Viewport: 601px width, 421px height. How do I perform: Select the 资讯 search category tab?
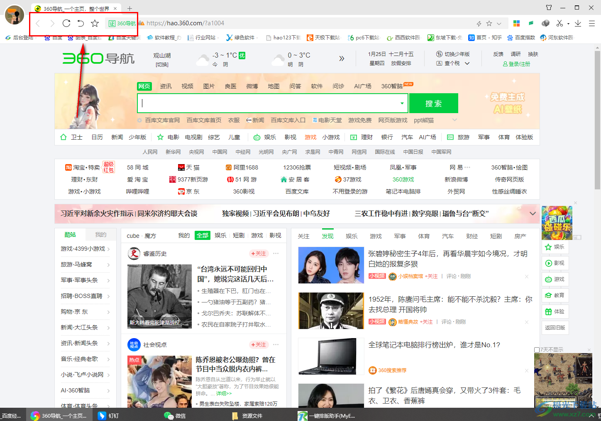click(166, 86)
